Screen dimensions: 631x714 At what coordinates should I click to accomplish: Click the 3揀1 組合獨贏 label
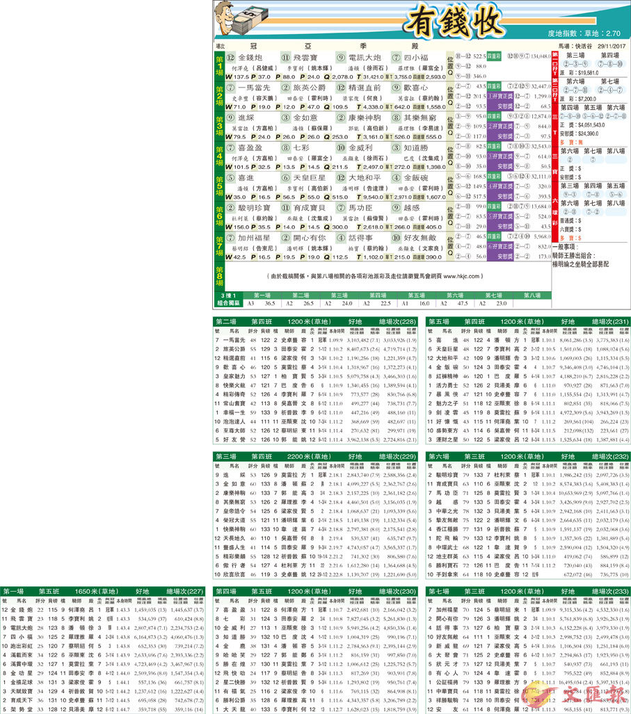(x=227, y=299)
